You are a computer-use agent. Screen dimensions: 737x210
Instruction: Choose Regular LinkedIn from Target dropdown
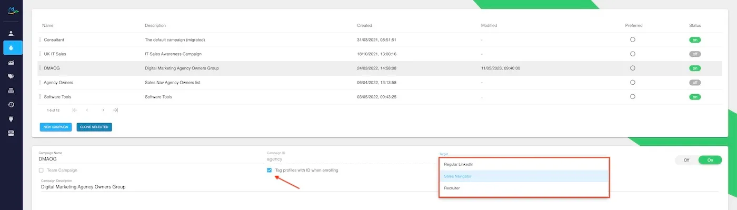click(524, 164)
